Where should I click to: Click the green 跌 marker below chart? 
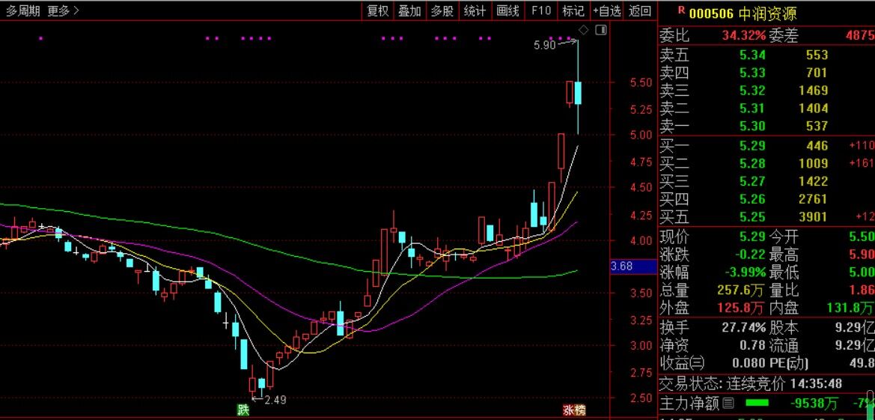click(243, 410)
